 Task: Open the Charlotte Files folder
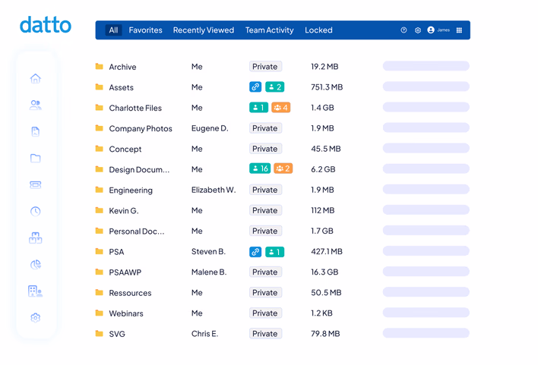pyautogui.click(x=135, y=108)
